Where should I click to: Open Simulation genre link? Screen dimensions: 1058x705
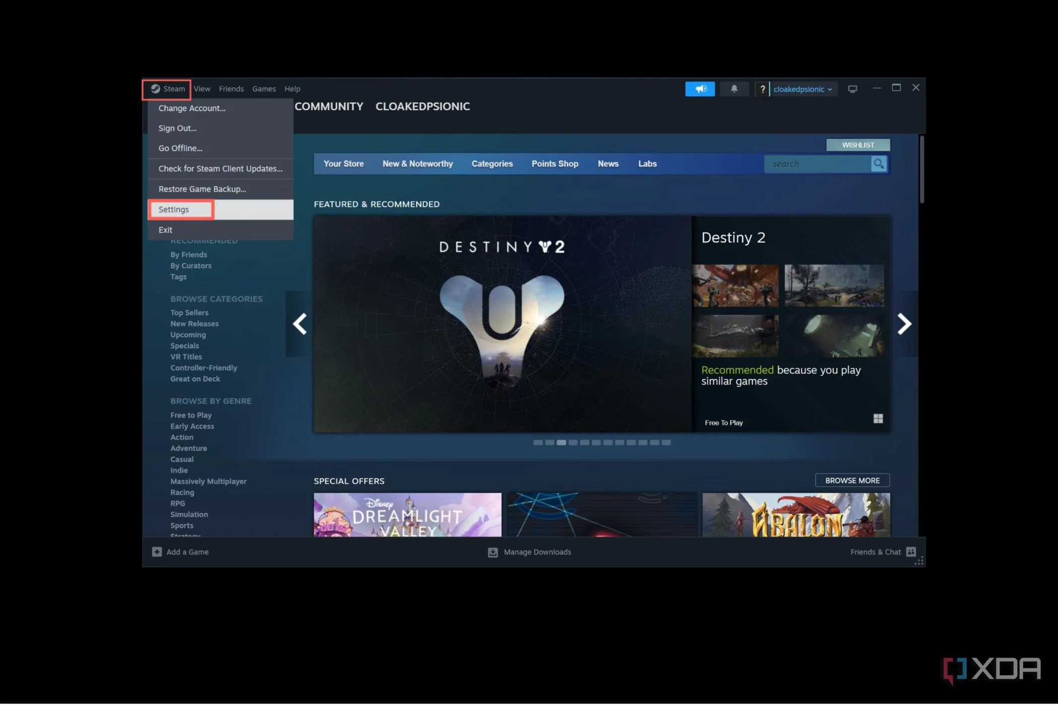point(189,515)
